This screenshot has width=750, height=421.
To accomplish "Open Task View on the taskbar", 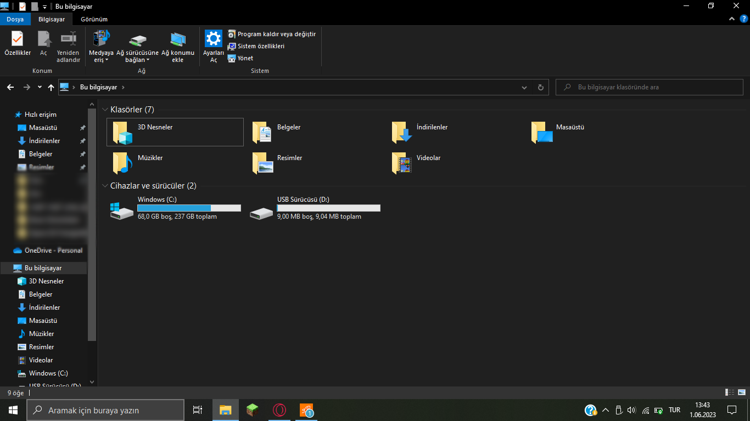I will click(198, 410).
